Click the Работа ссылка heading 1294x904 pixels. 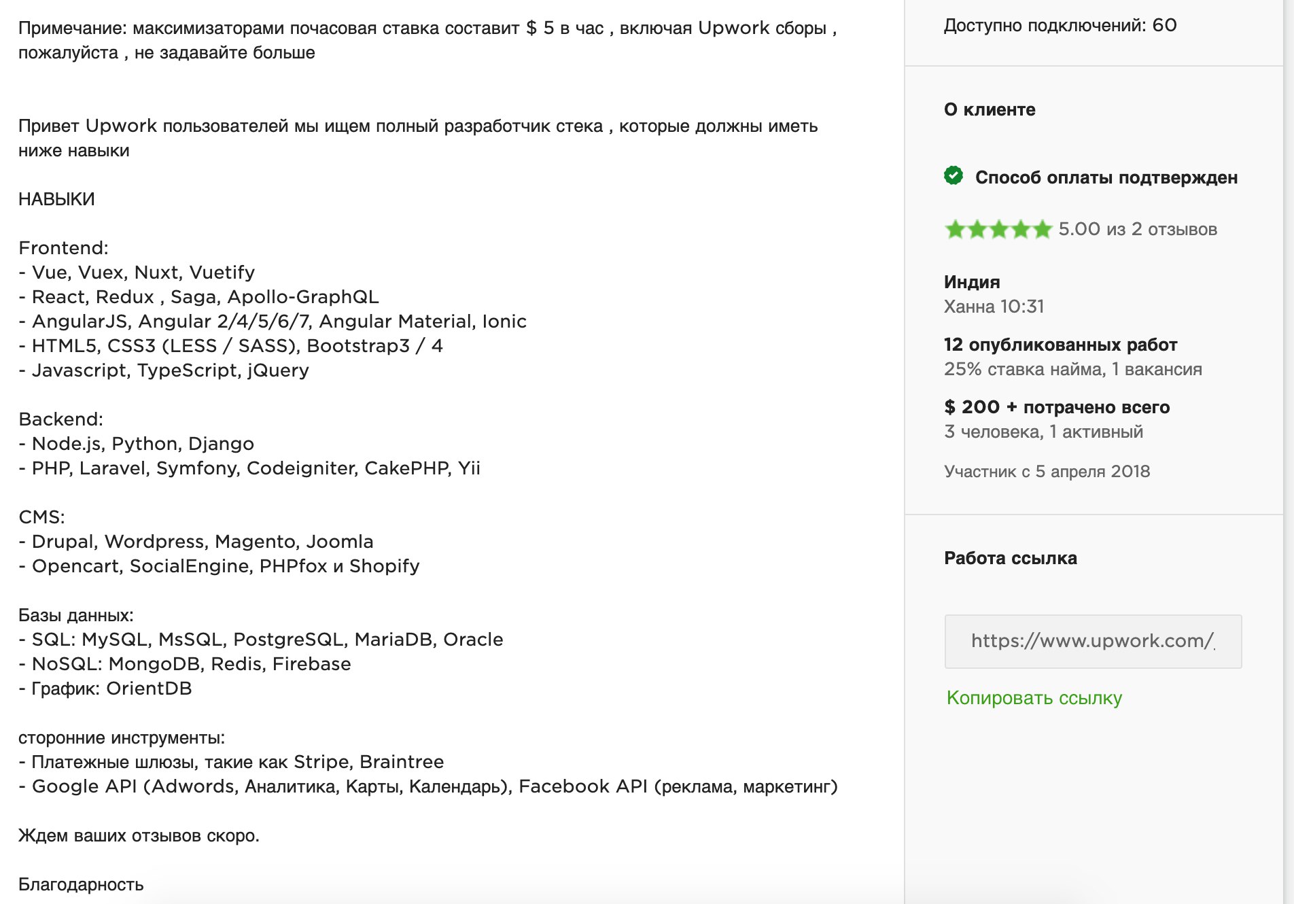[1011, 558]
